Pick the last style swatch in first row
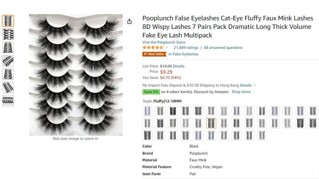Screen dimensions: 319x179 (313, 111)
